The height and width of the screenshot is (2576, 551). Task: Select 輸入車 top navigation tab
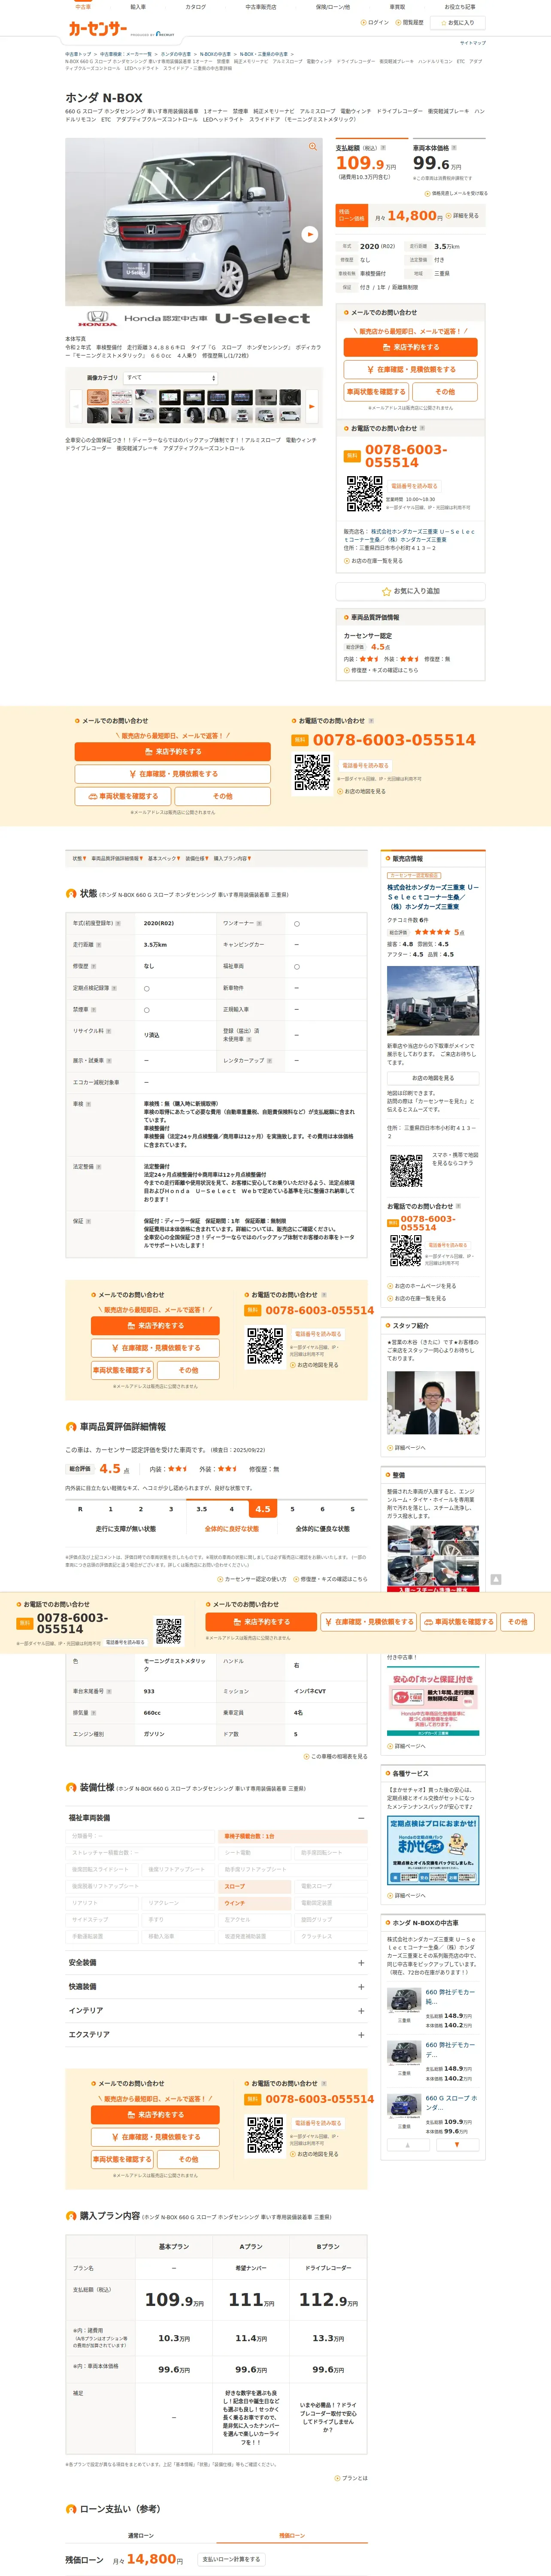click(138, 7)
